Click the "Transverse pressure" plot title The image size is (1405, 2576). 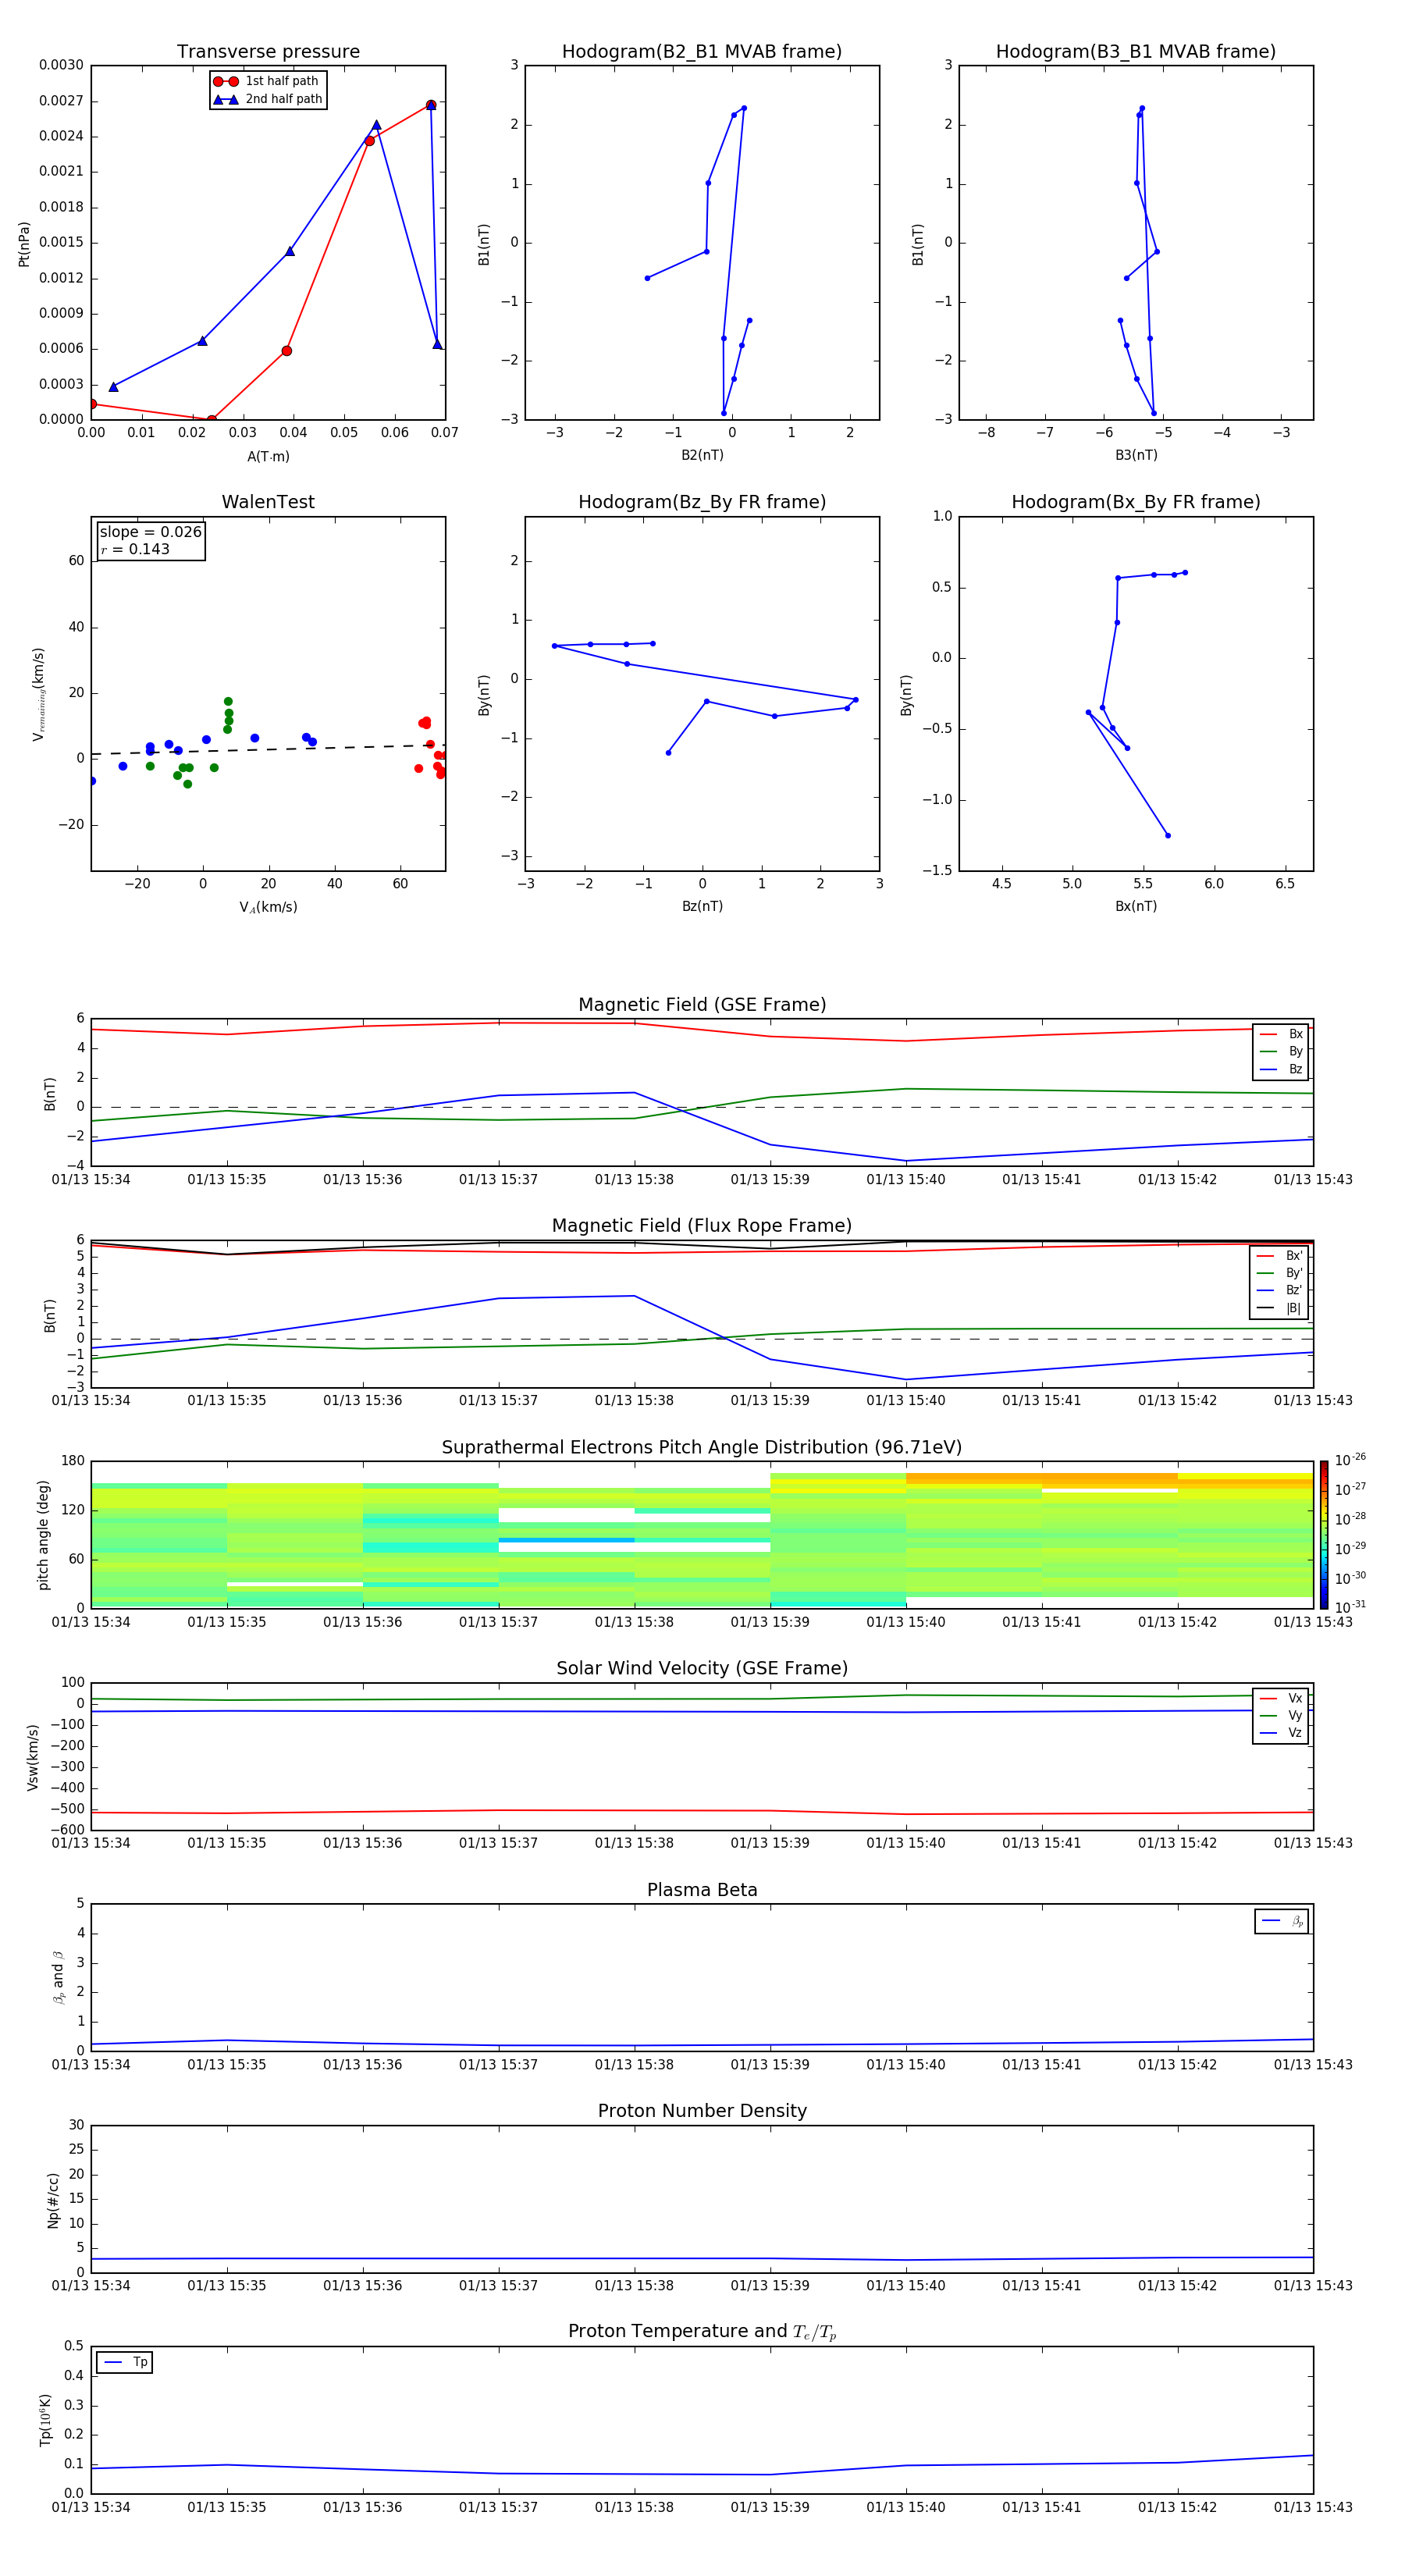pos(268,52)
